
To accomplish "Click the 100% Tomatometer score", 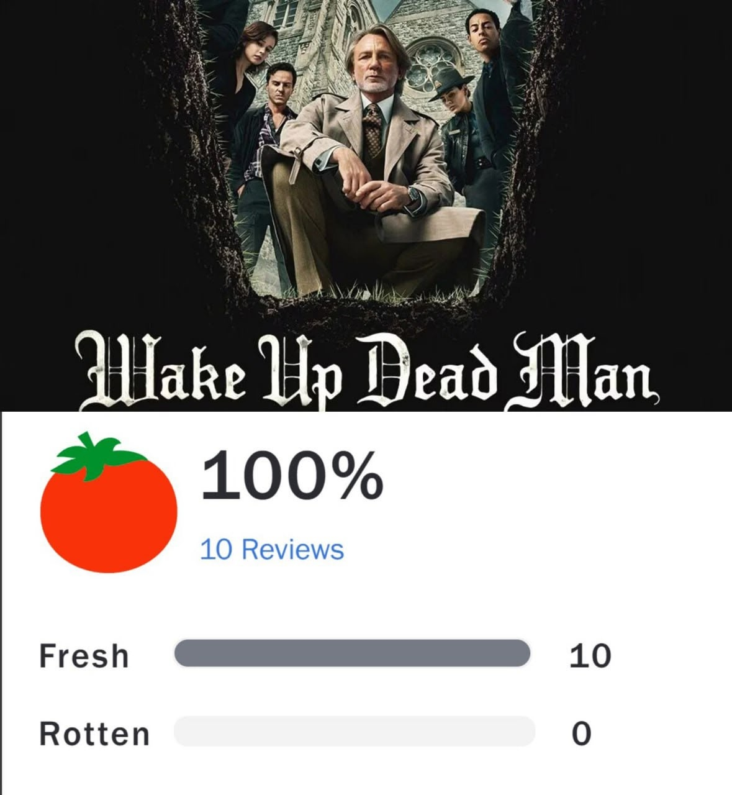I will pos(292,476).
